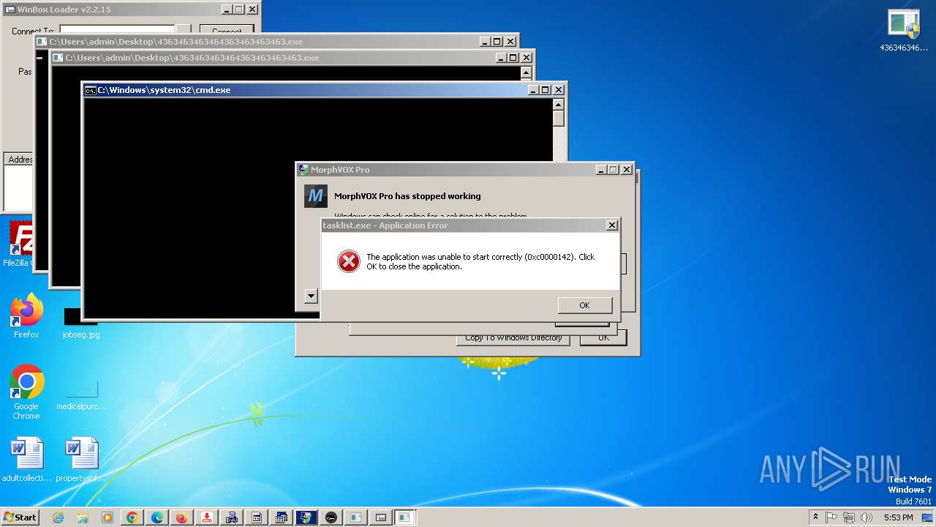This screenshot has width=936, height=527.
Task: Open Microsoft Edge from taskbar
Action: tap(157, 517)
